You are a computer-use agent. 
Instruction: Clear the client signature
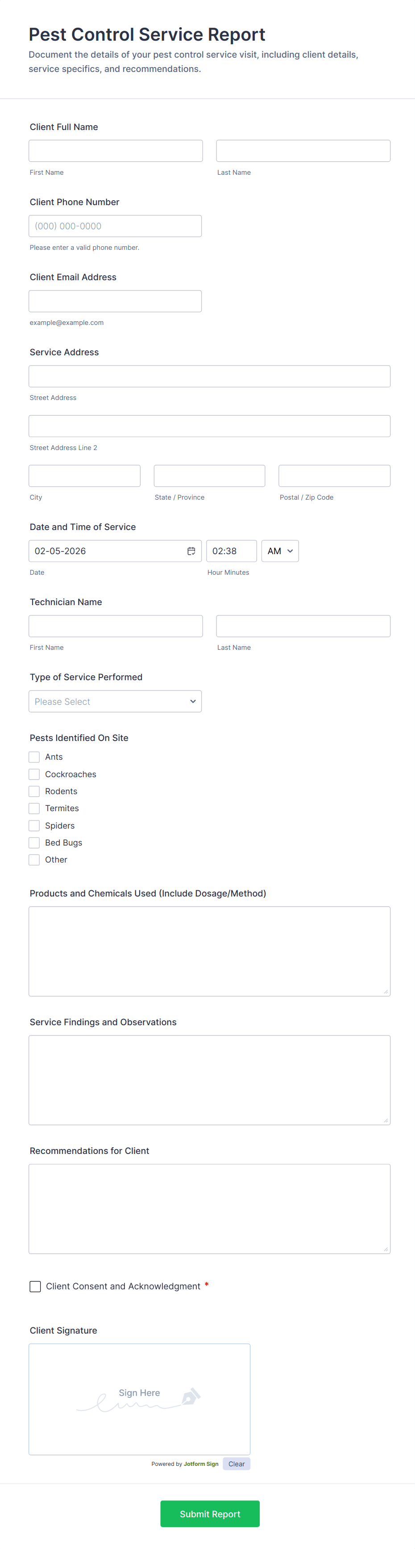click(x=236, y=1464)
